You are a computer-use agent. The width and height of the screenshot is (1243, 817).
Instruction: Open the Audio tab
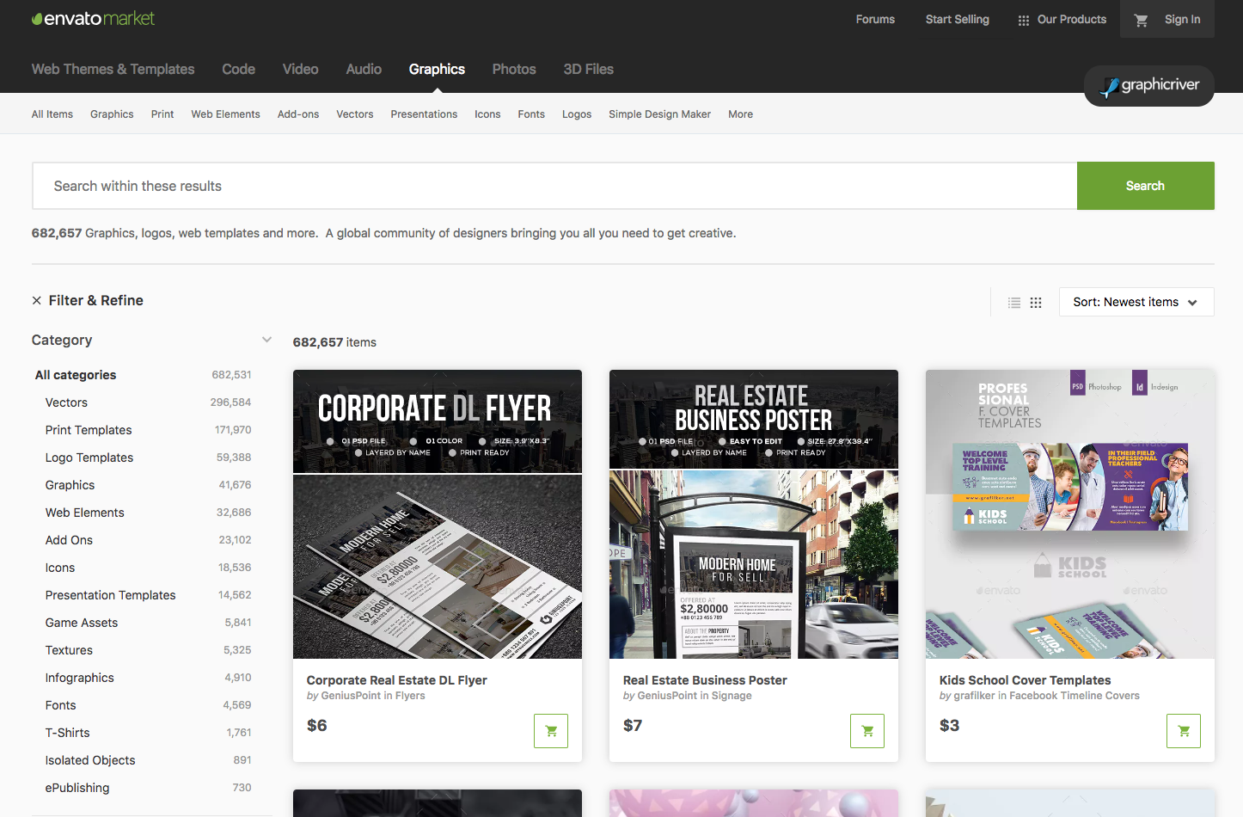364,69
